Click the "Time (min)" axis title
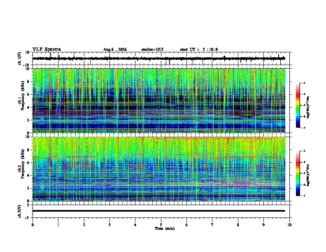The height and width of the screenshot is (252, 326). click(x=165, y=229)
